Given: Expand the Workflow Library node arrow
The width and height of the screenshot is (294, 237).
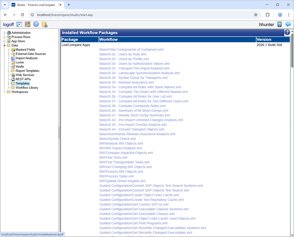Looking at the screenshot, I should pyautogui.click(x=9, y=88).
